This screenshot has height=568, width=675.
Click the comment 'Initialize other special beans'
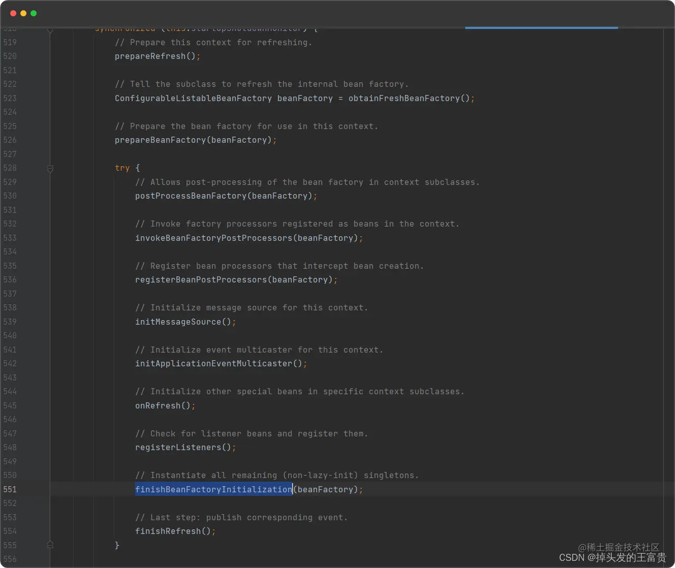click(300, 392)
